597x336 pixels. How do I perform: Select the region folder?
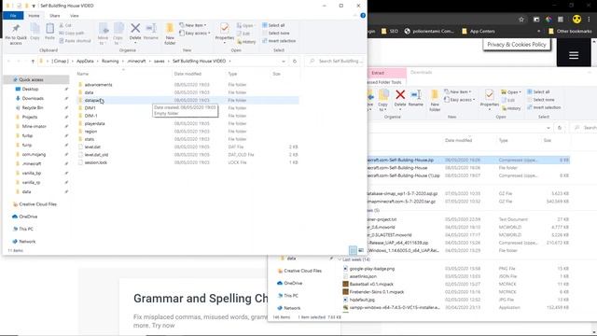[x=90, y=132]
